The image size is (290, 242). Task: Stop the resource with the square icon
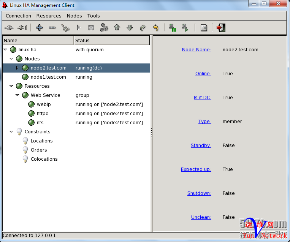(x=91, y=28)
